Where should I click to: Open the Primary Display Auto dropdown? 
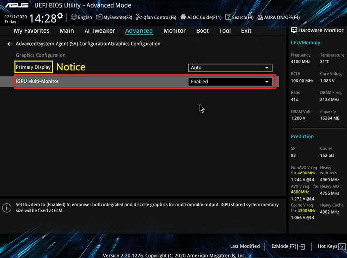(230, 68)
